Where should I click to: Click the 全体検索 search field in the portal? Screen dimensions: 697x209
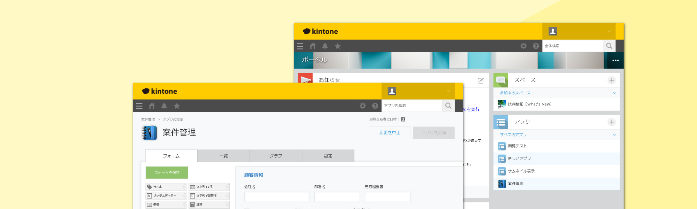573,46
